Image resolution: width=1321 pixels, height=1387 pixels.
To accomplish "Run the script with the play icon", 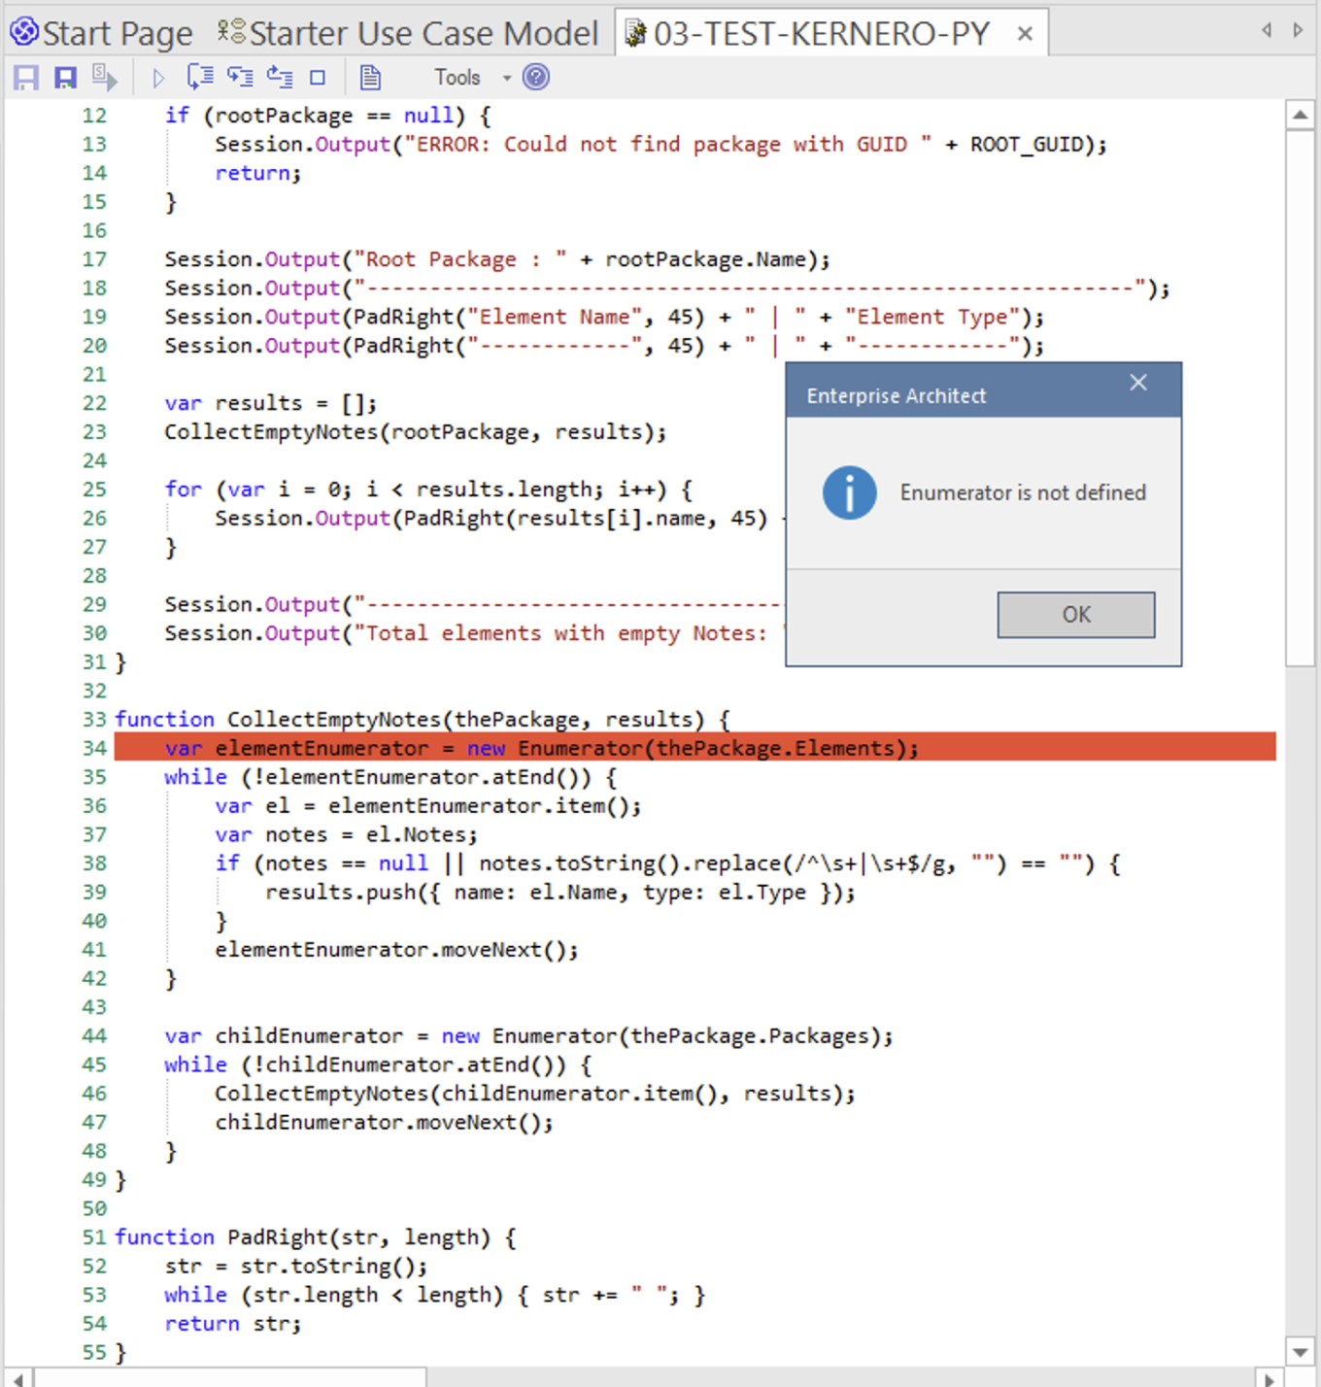I will pos(158,78).
